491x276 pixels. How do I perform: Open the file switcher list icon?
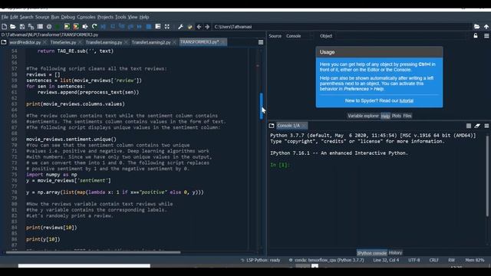(x=40, y=27)
